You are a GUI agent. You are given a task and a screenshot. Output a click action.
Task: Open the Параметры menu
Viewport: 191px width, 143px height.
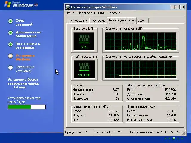click(x=86, y=13)
